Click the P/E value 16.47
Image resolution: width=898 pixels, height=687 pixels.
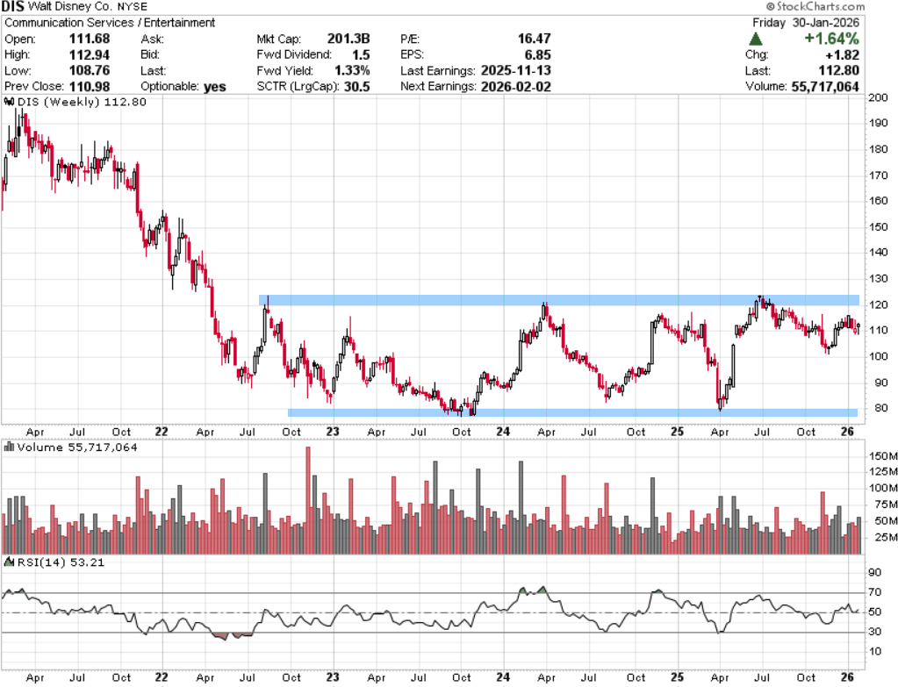point(535,39)
